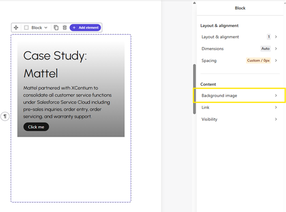Image resolution: width=286 pixels, height=212 pixels.
Task: Click the Add element button
Action: [85, 28]
